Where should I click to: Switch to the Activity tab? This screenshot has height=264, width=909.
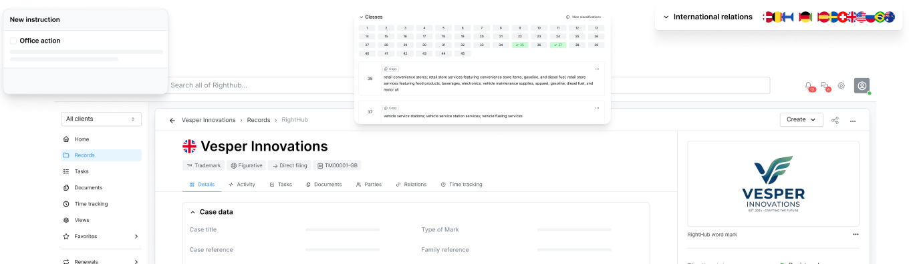[242, 185]
